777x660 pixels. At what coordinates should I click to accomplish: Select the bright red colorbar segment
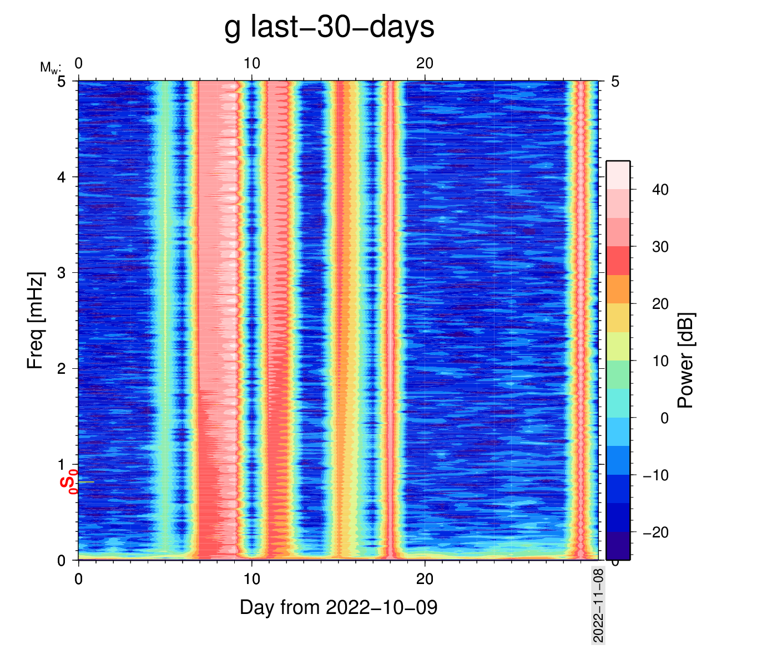[x=618, y=261]
